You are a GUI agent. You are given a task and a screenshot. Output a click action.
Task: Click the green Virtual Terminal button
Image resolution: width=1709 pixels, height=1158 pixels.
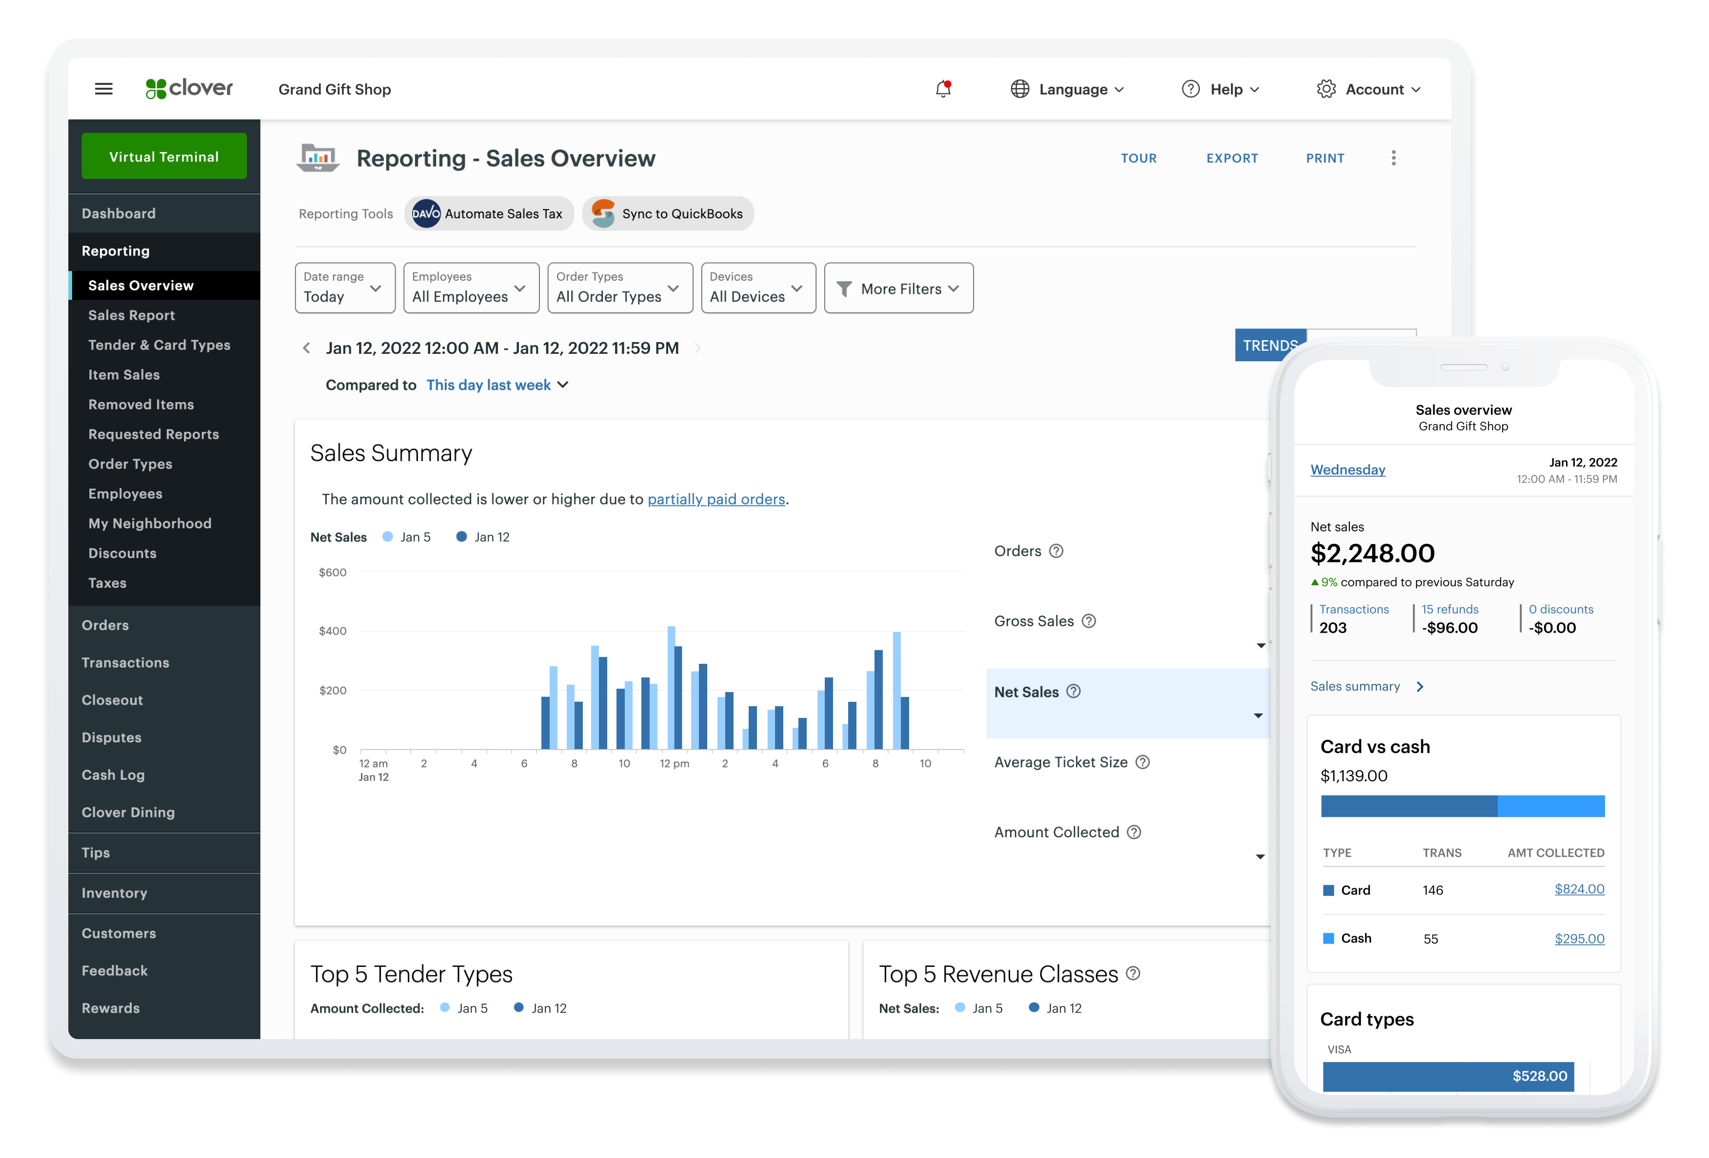tap(164, 156)
